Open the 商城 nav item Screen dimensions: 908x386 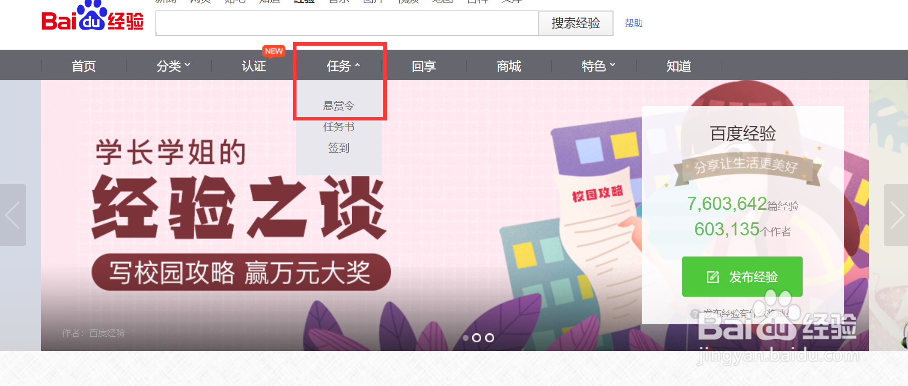pos(509,66)
